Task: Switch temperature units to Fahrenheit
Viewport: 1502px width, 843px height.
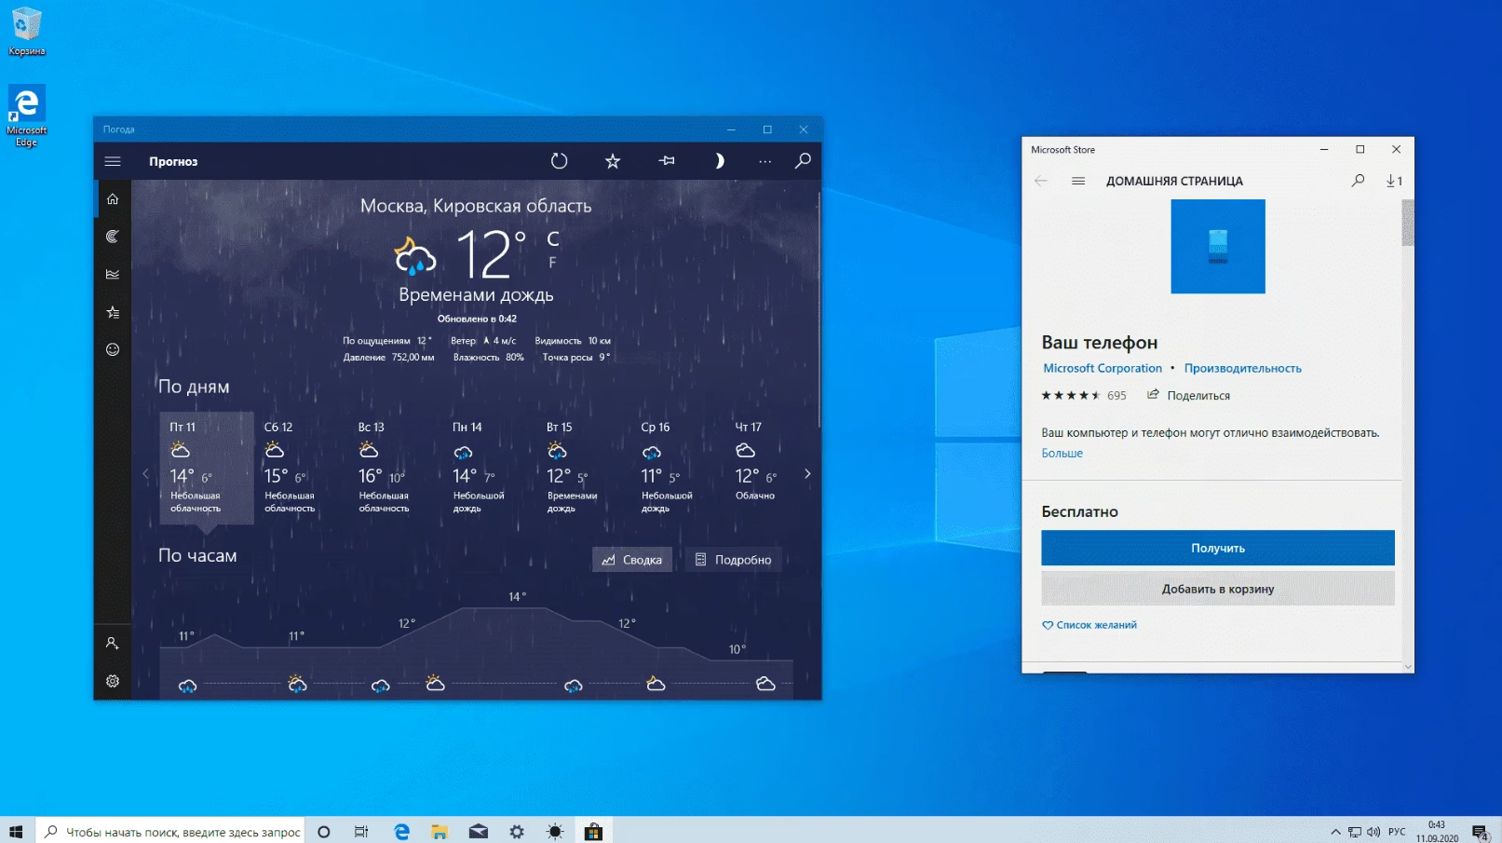Action: click(551, 264)
